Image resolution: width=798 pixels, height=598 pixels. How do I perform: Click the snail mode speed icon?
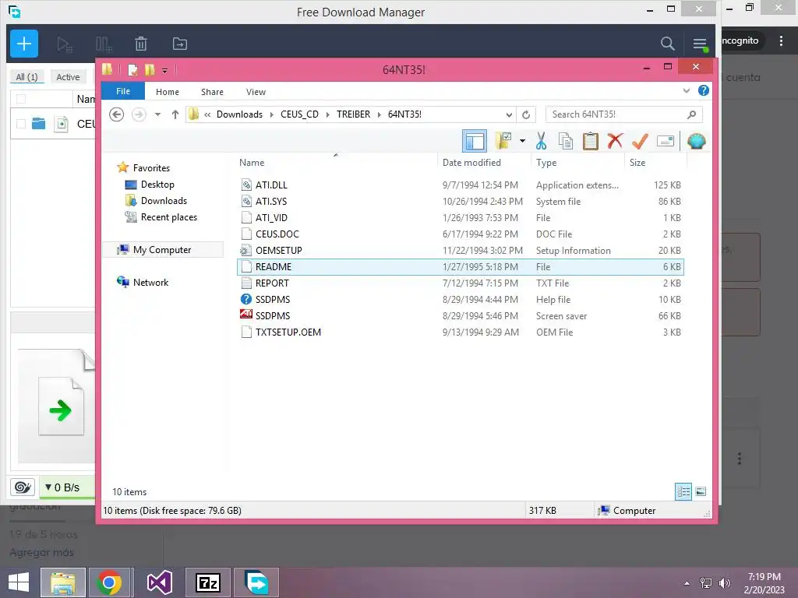point(23,487)
